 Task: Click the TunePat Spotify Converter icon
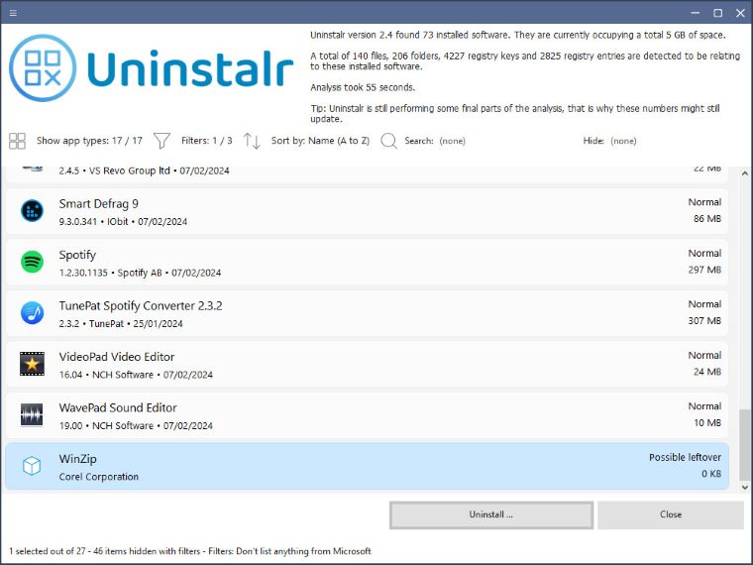pos(32,313)
